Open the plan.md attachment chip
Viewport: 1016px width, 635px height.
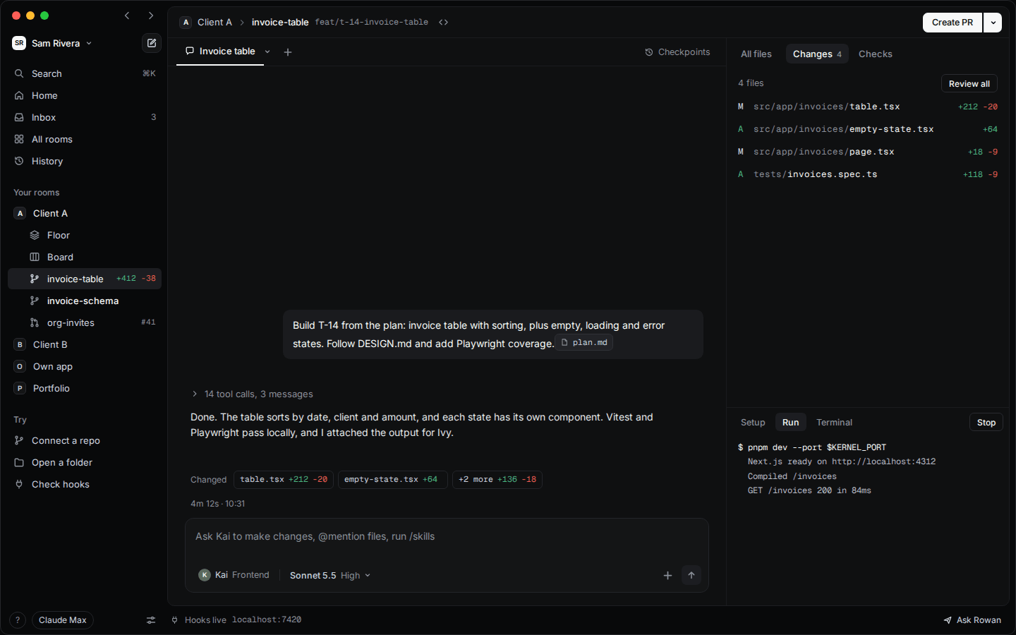click(584, 343)
